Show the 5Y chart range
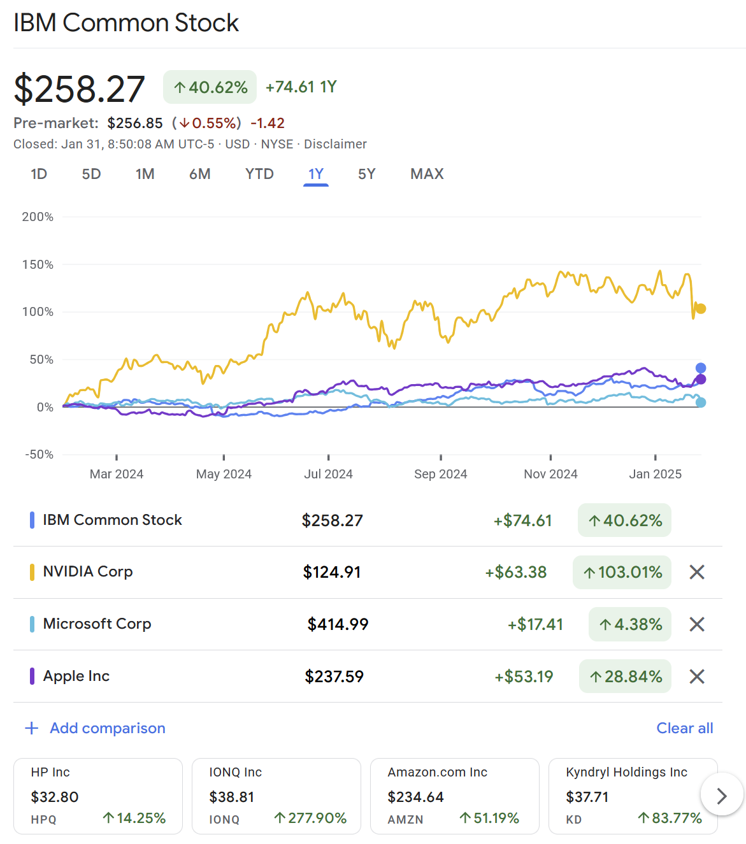The image size is (746, 844). 366,174
